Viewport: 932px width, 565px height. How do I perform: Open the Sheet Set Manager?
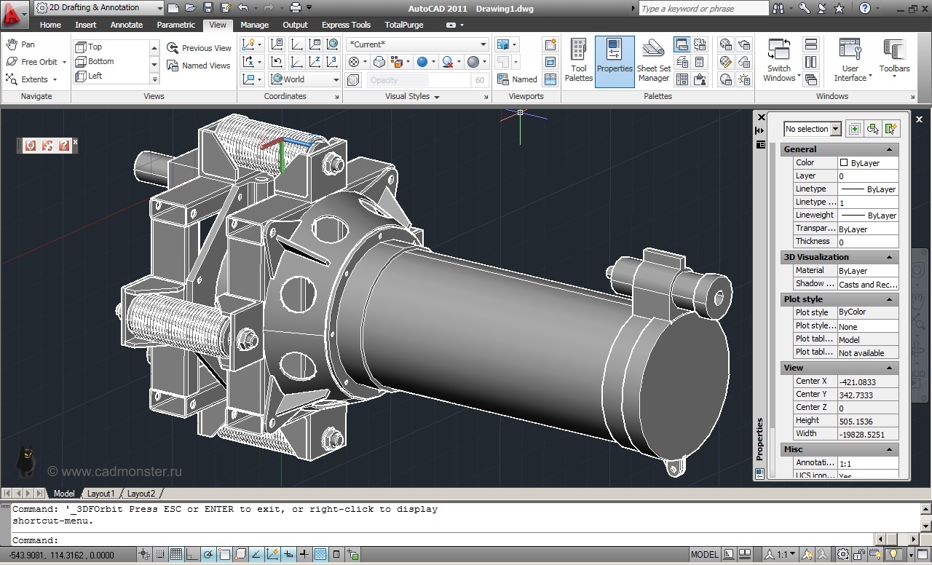(x=653, y=61)
